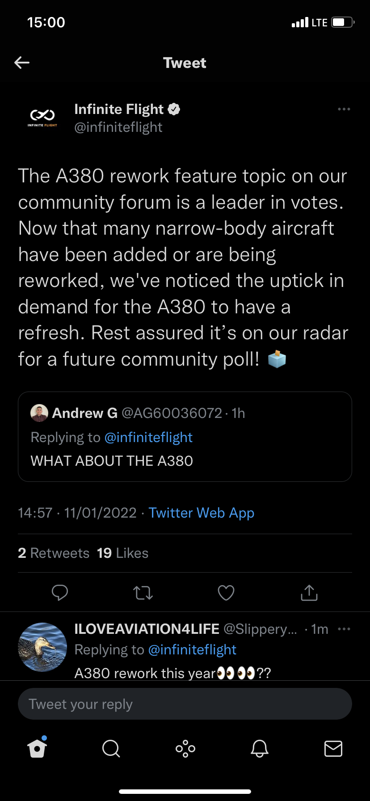Tap the retweet arrows icon
This screenshot has height=801, width=370.
click(x=143, y=593)
